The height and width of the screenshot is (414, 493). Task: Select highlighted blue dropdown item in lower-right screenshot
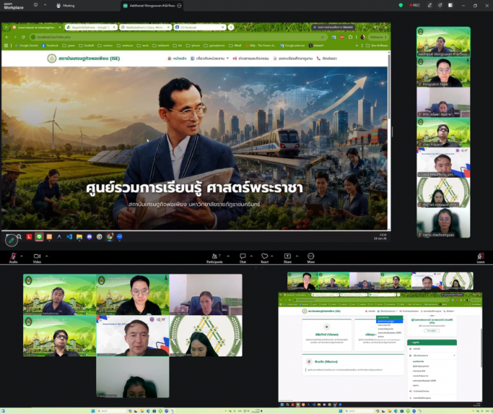tap(389, 321)
